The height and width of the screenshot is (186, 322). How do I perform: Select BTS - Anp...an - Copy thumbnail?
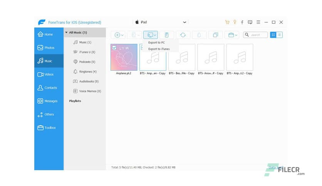click(x=153, y=57)
